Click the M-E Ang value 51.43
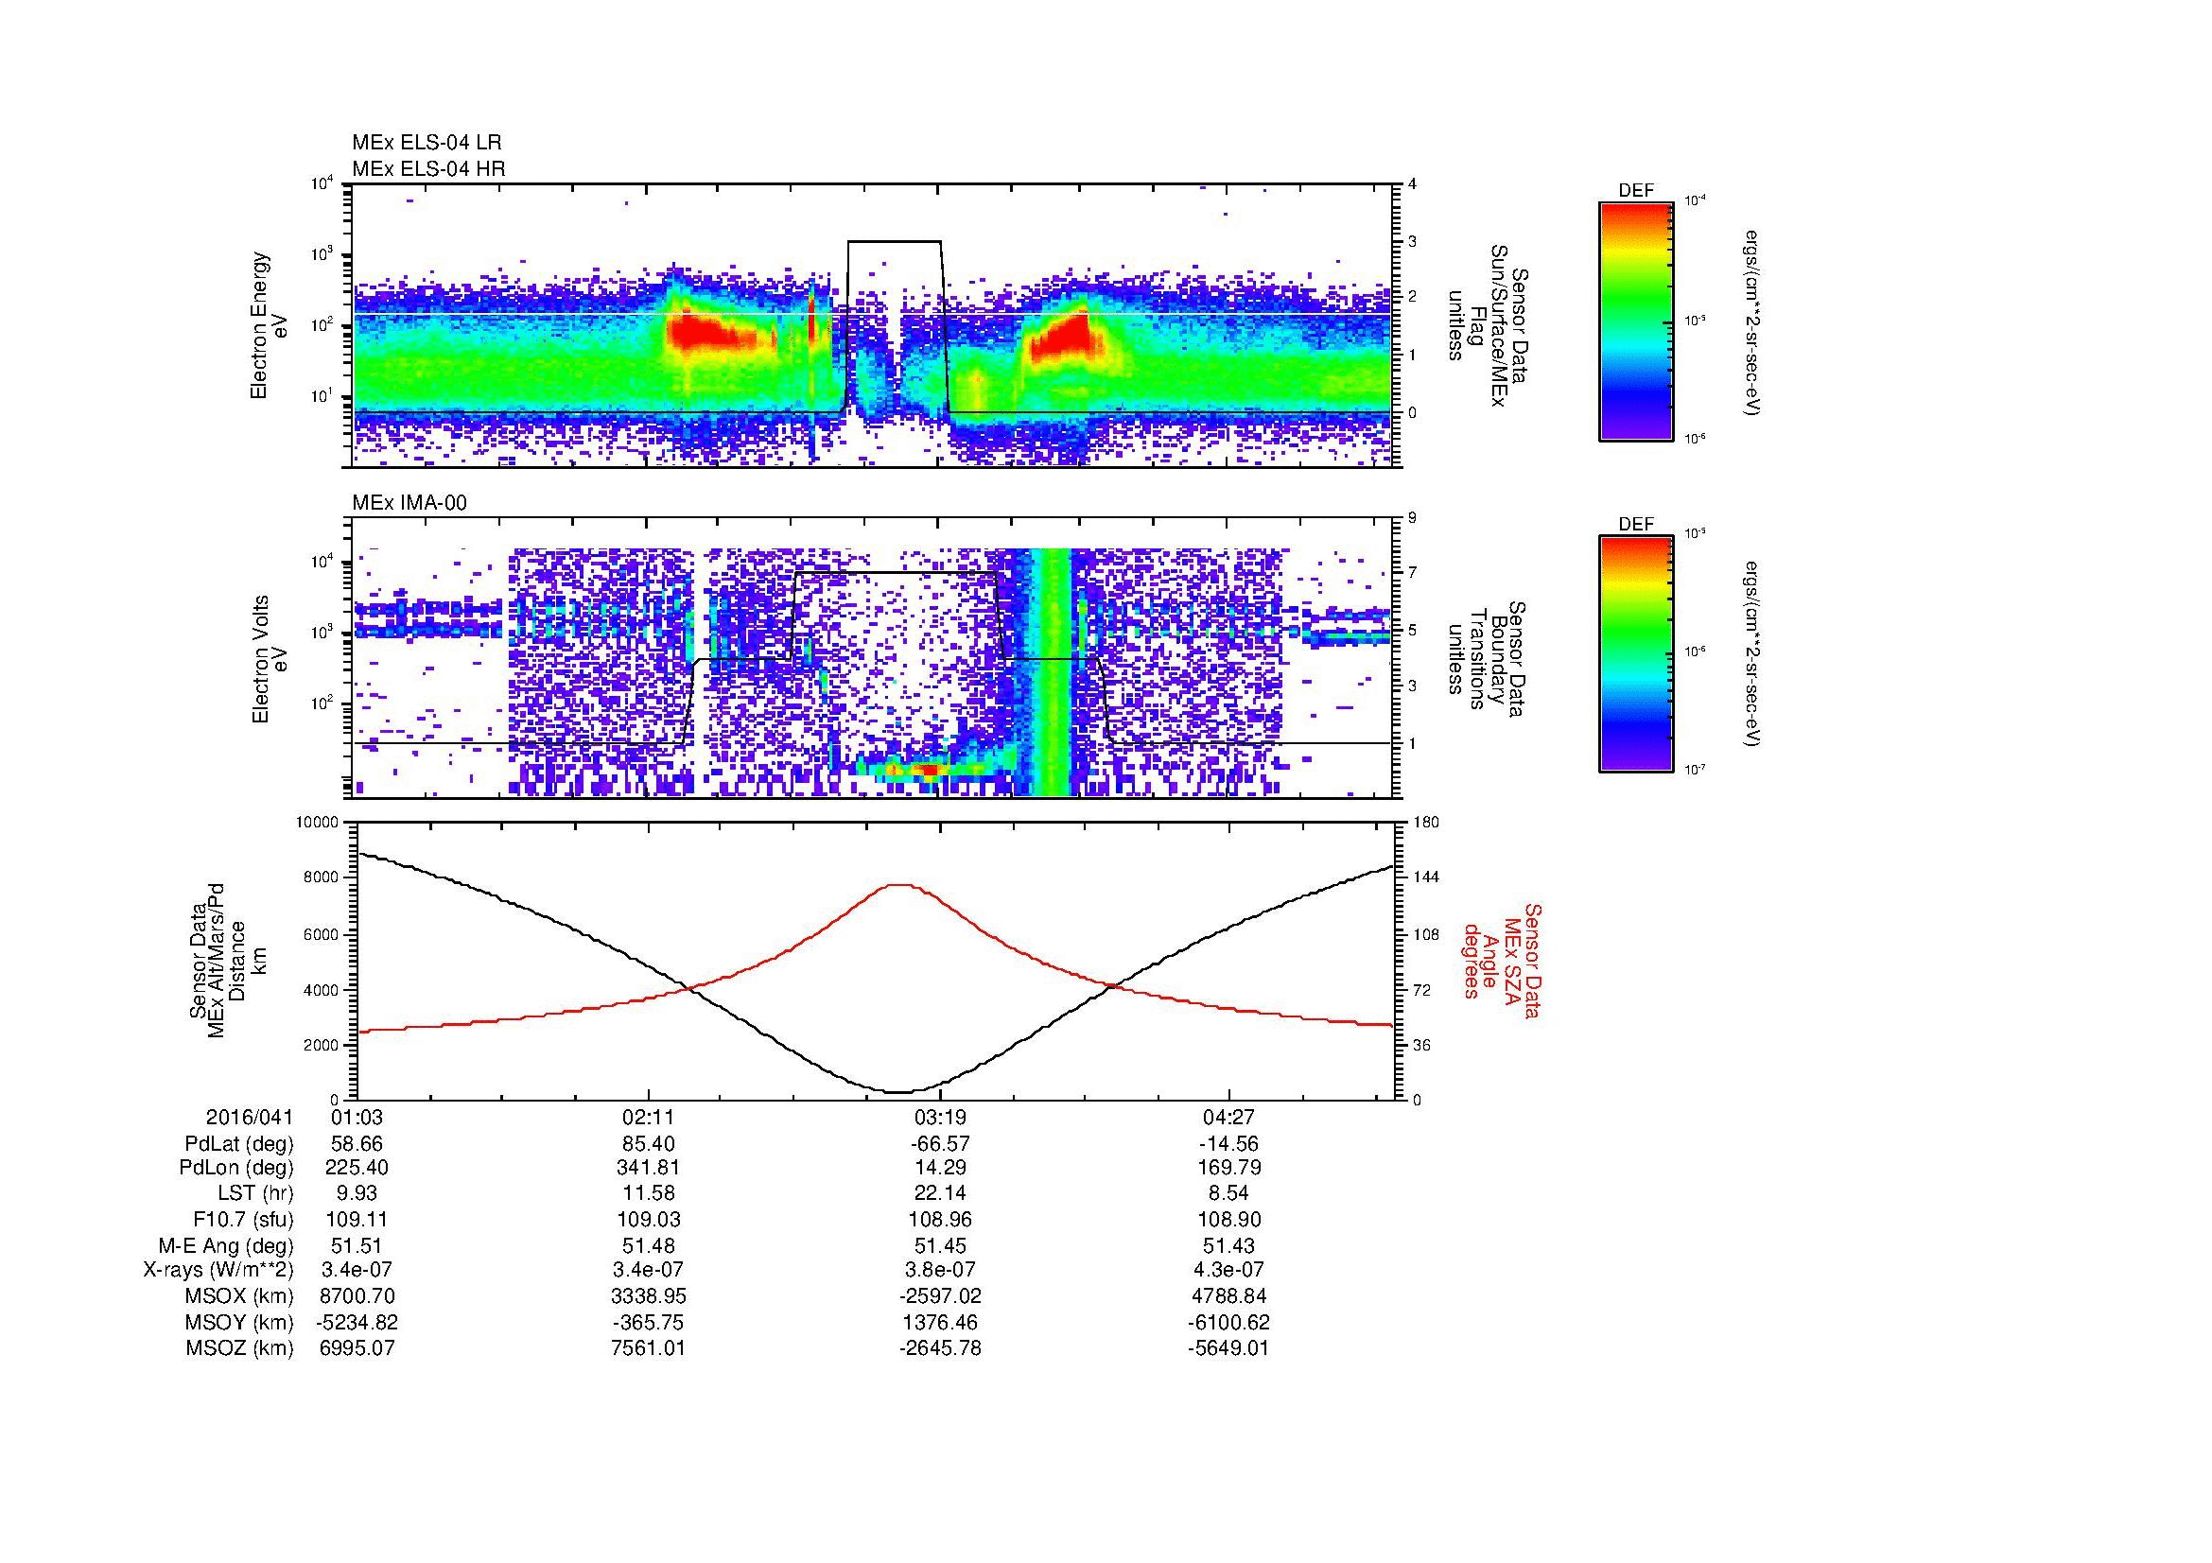This screenshot has height=1563, width=2212. 1229,1245
